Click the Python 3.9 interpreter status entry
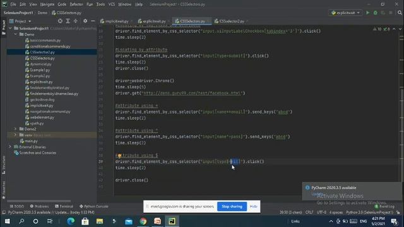This screenshot has width=404, height=227. (x=369, y=212)
